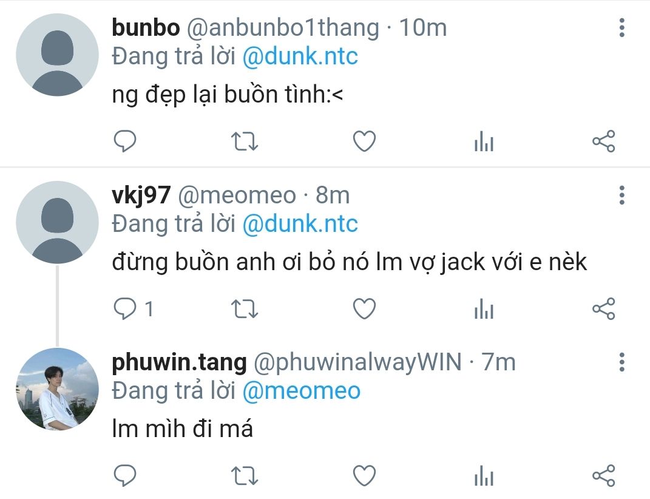Like phuwin.tang's reply
650x499 pixels.
click(364, 475)
